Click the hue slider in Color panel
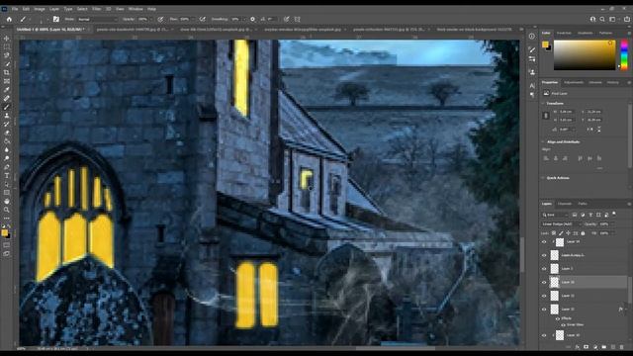Viewport: 633px width, 356px height. [x=624, y=55]
